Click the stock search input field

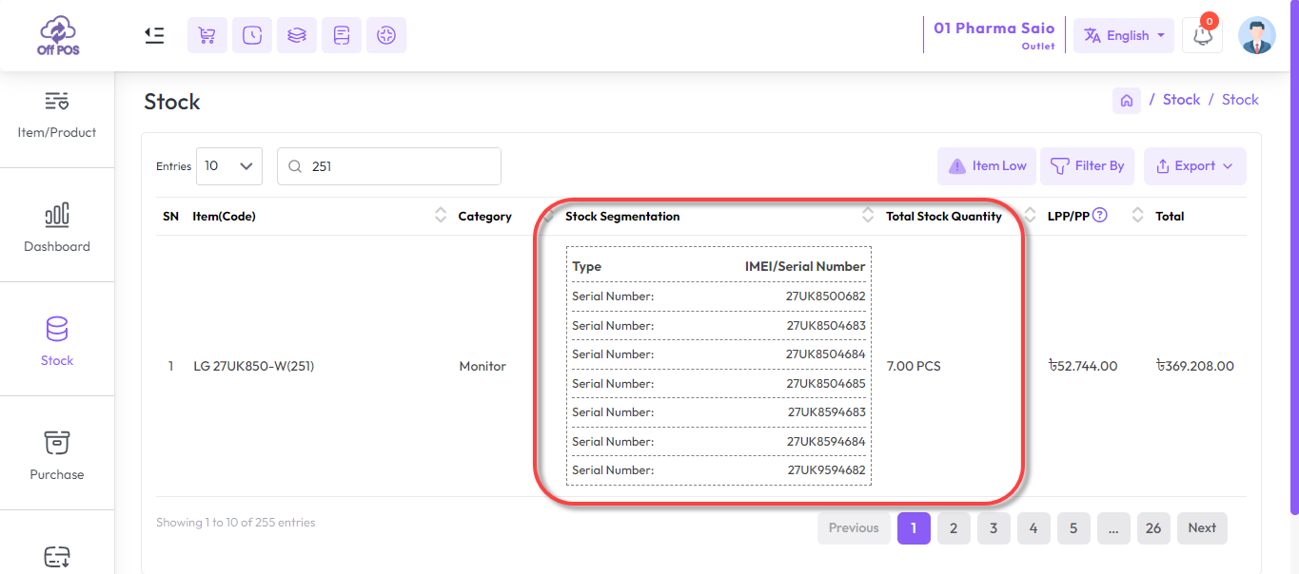click(400, 166)
